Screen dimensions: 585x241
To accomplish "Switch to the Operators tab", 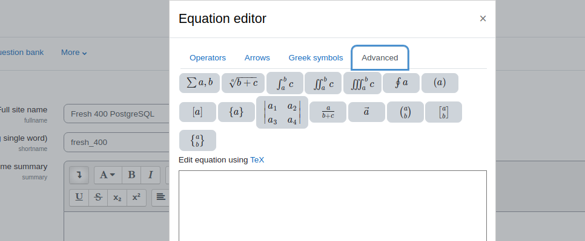I will (208, 58).
